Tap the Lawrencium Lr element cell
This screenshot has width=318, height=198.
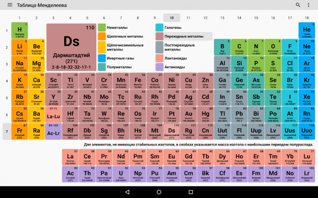(307, 174)
